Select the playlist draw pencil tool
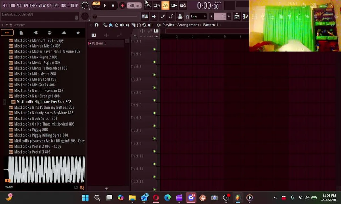 [x=105, y=25]
